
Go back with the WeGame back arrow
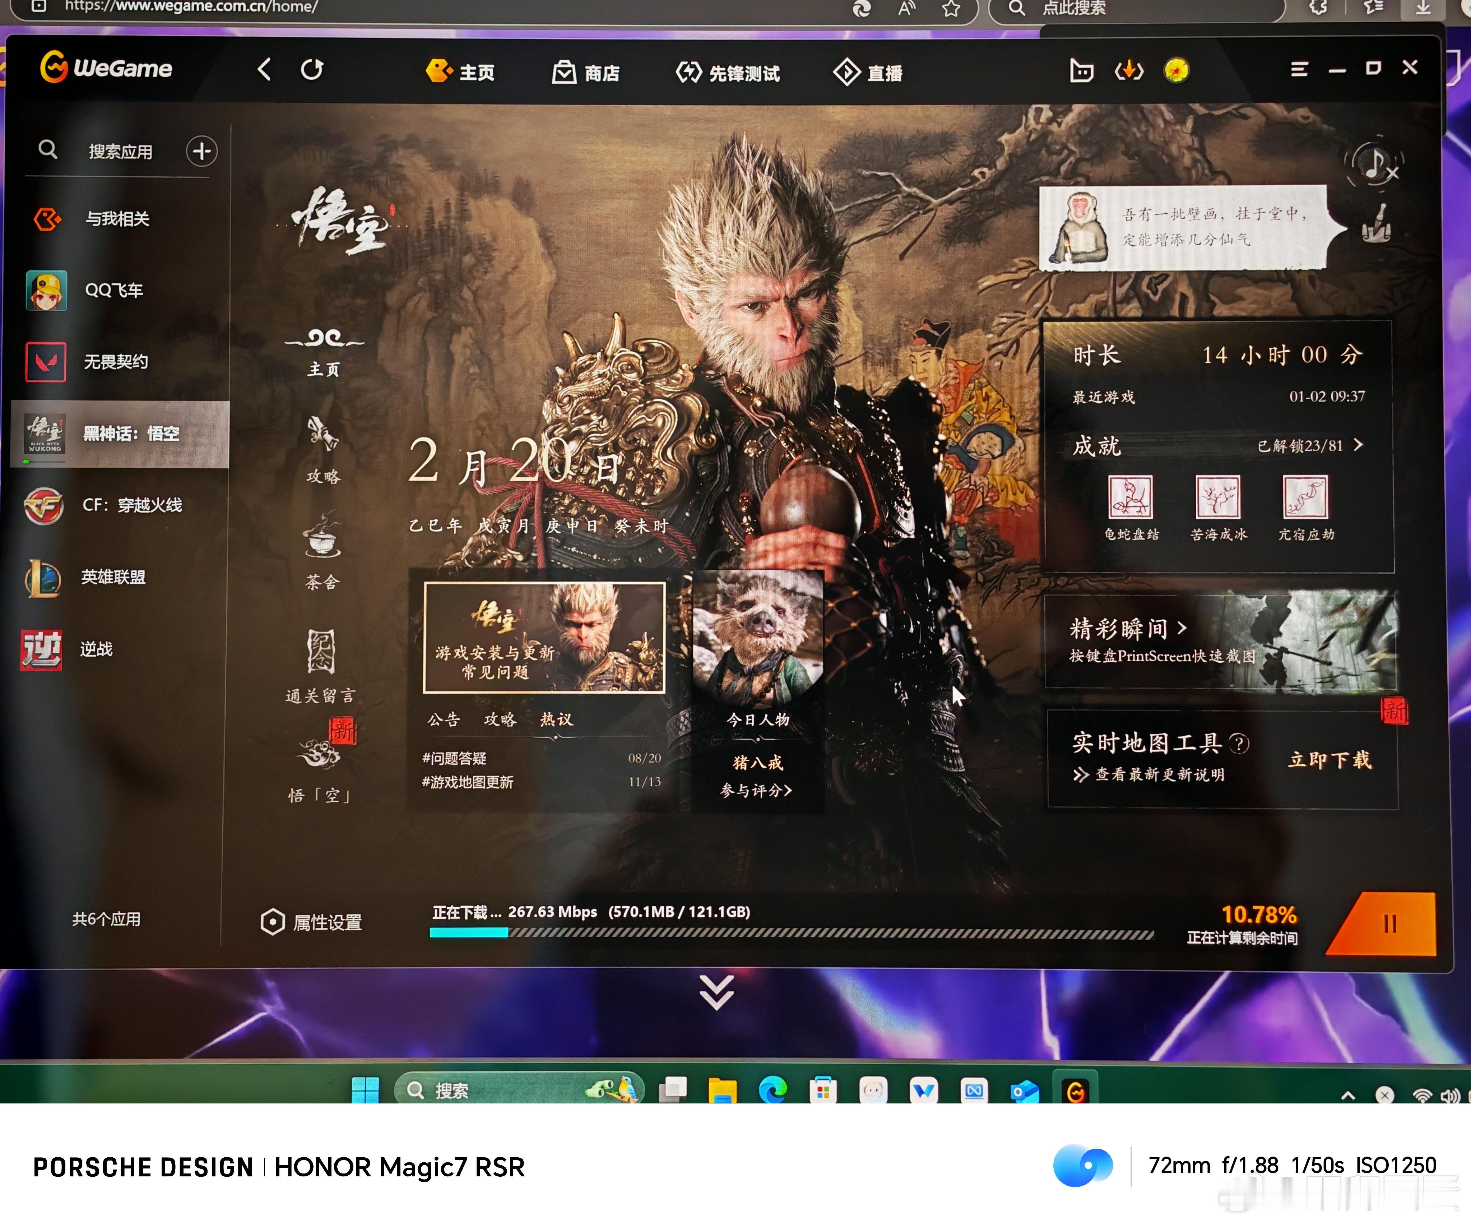[264, 69]
